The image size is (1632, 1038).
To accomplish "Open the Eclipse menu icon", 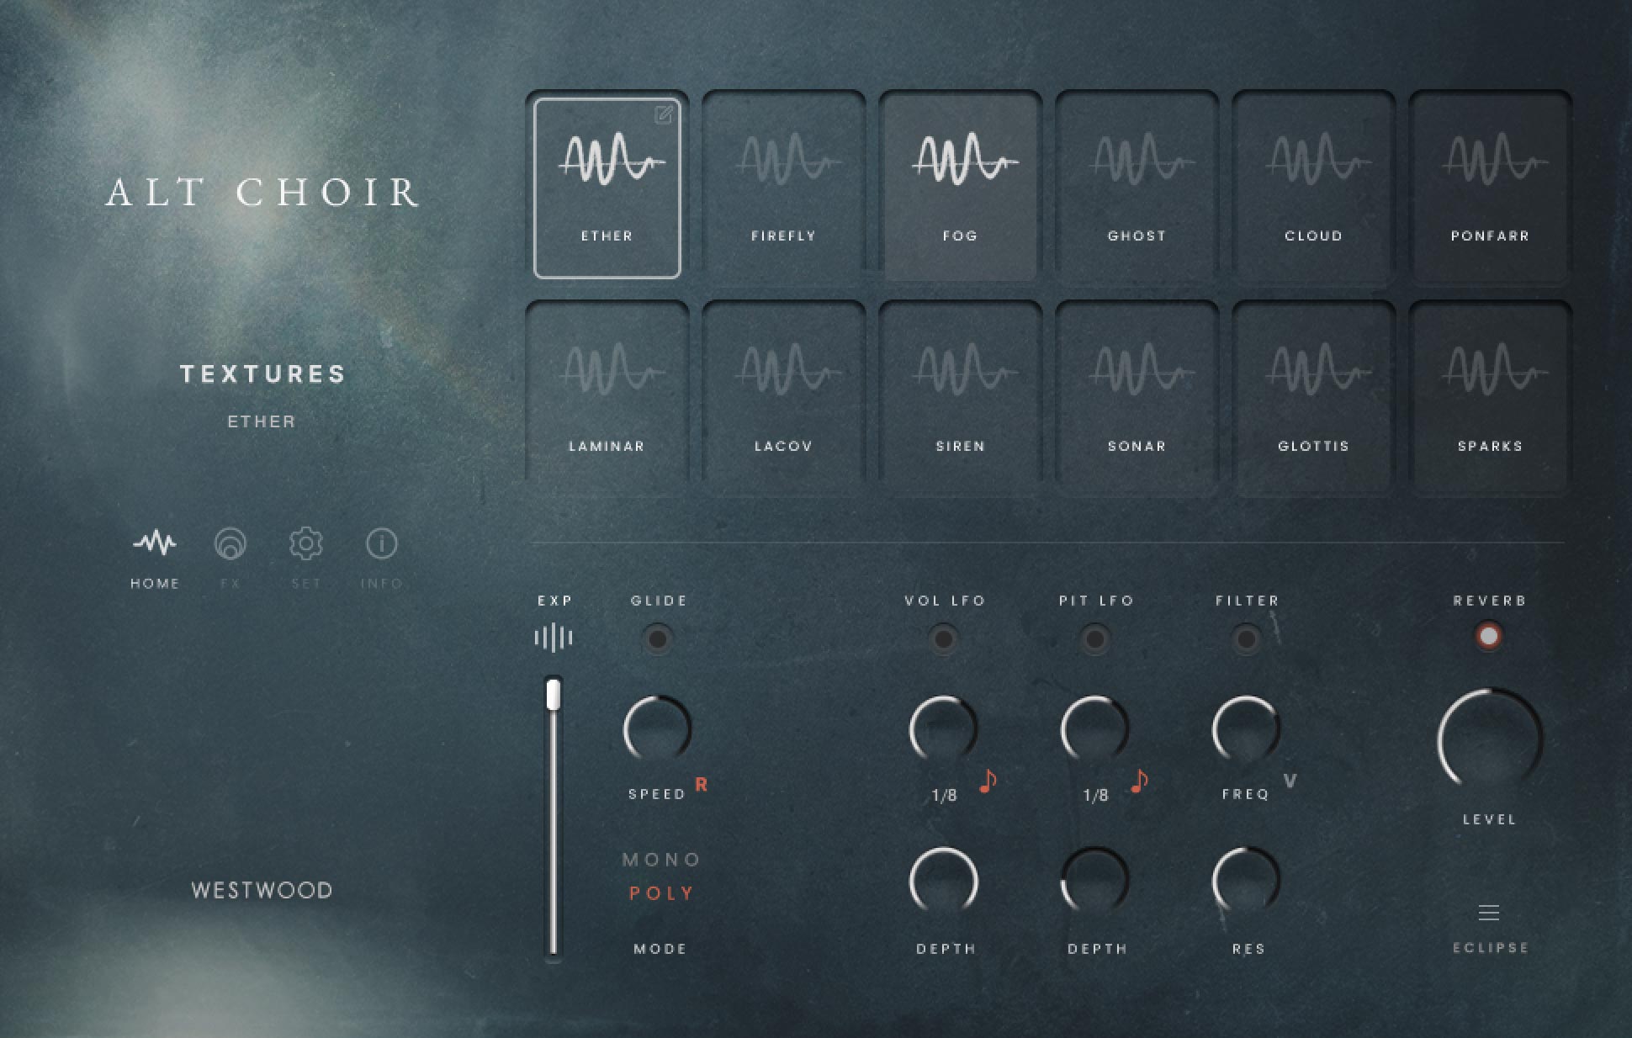I will [x=1489, y=913].
